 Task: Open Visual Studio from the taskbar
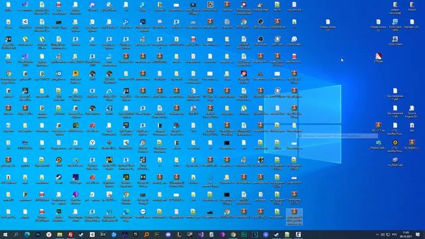tap(201, 234)
